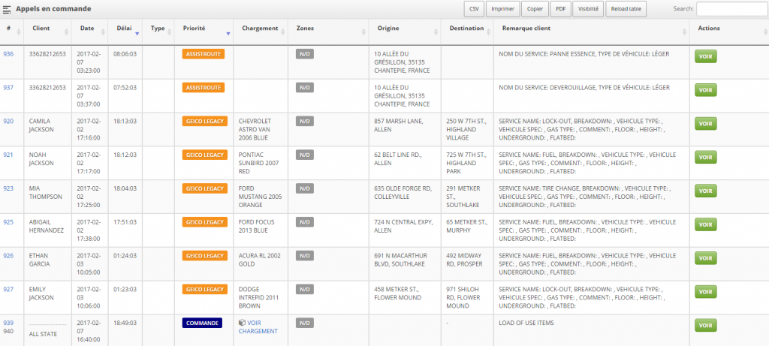This screenshot has height=346, width=769.
Task: Open call number 936 link
Action: click(8, 54)
